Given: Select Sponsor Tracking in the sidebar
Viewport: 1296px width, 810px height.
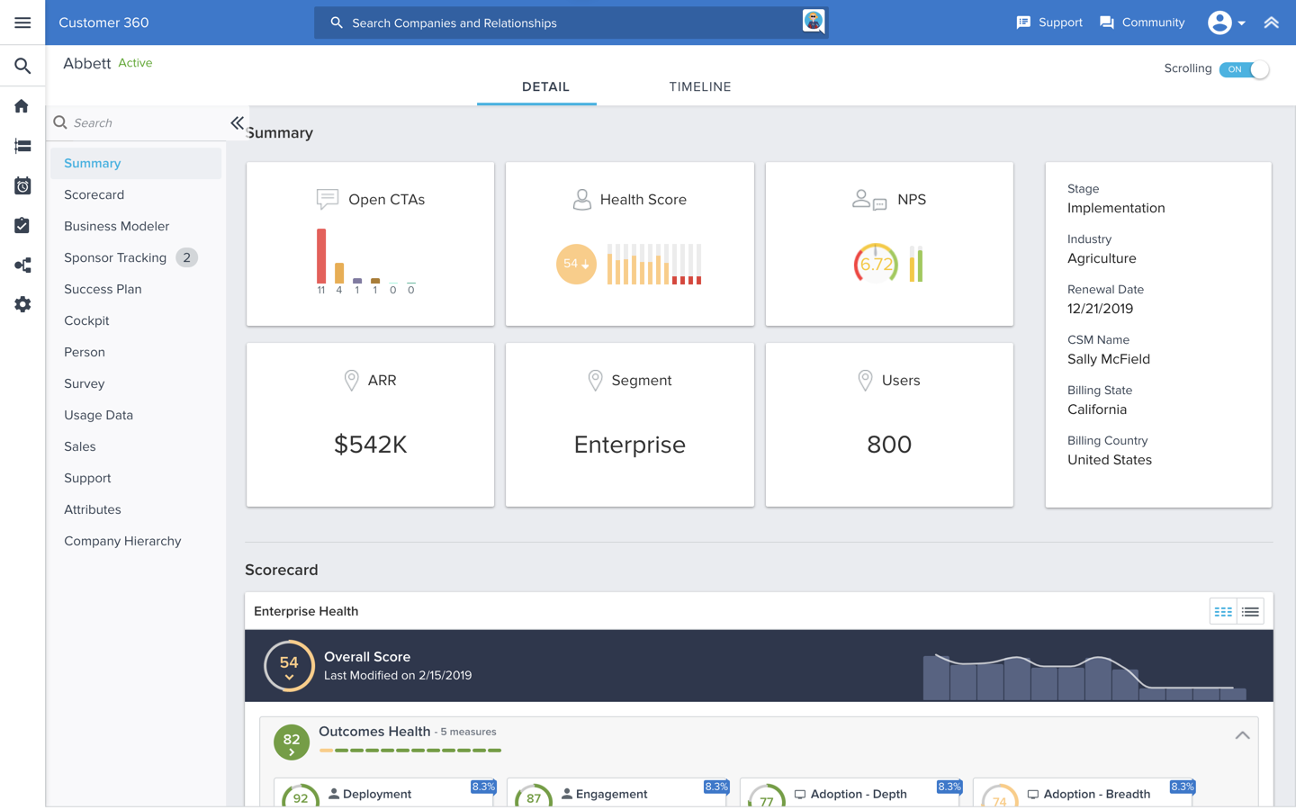Looking at the screenshot, I should pyautogui.click(x=115, y=258).
